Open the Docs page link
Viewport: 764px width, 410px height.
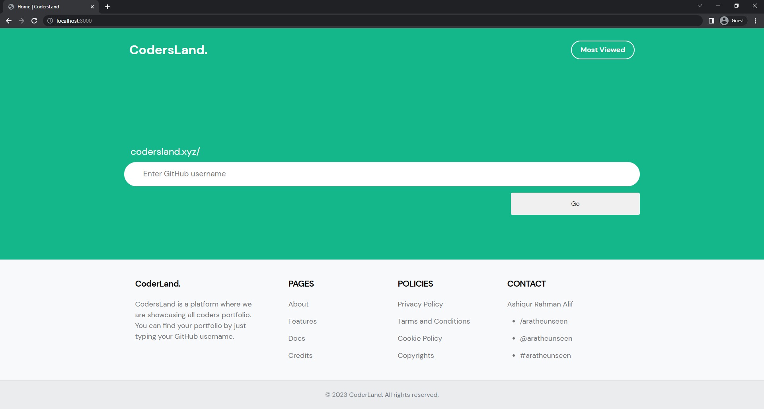tap(296, 338)
